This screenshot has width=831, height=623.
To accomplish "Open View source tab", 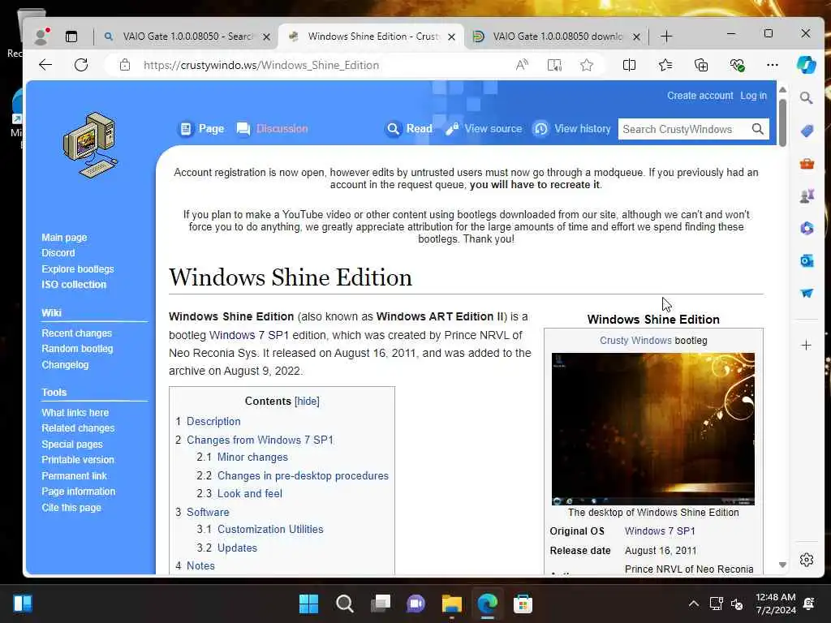I will point(484,129).
